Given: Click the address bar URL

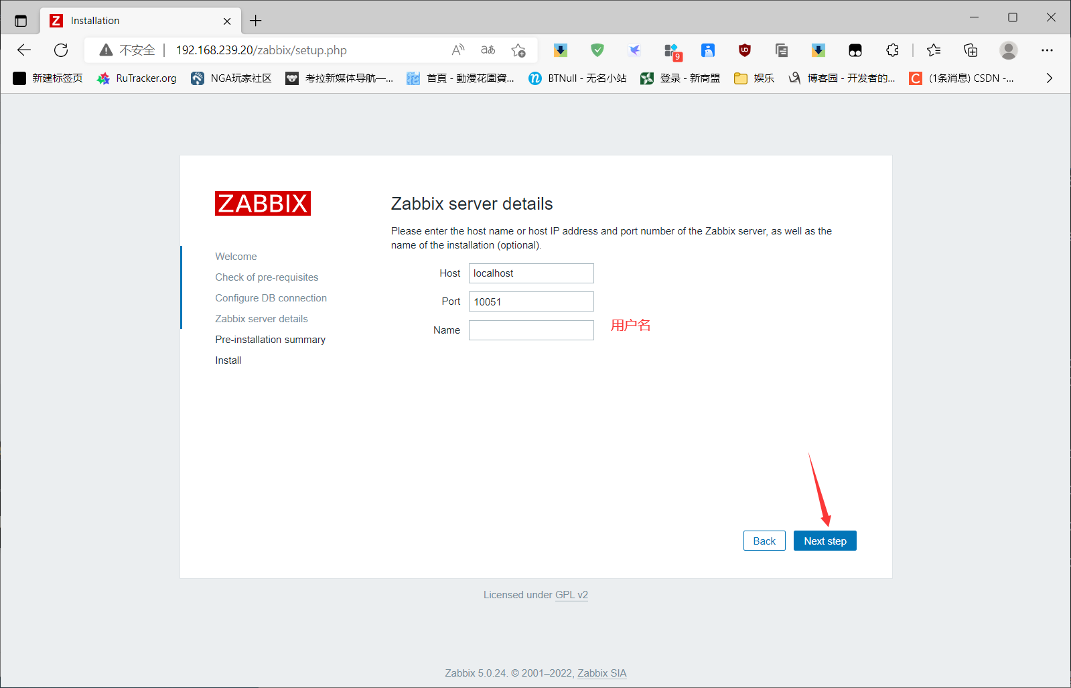Looking at the screenshot, I should pos(261,50).
